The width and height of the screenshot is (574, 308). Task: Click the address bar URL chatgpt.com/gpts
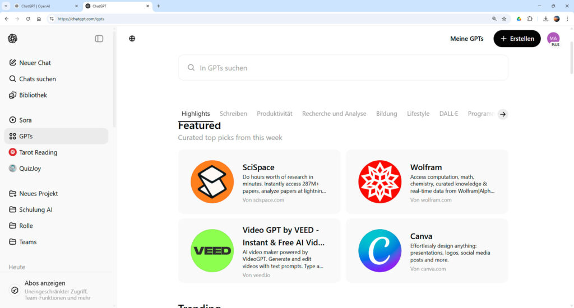pos(81,18)
